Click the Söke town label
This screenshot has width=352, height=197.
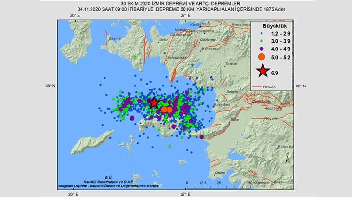click(234, 119)
